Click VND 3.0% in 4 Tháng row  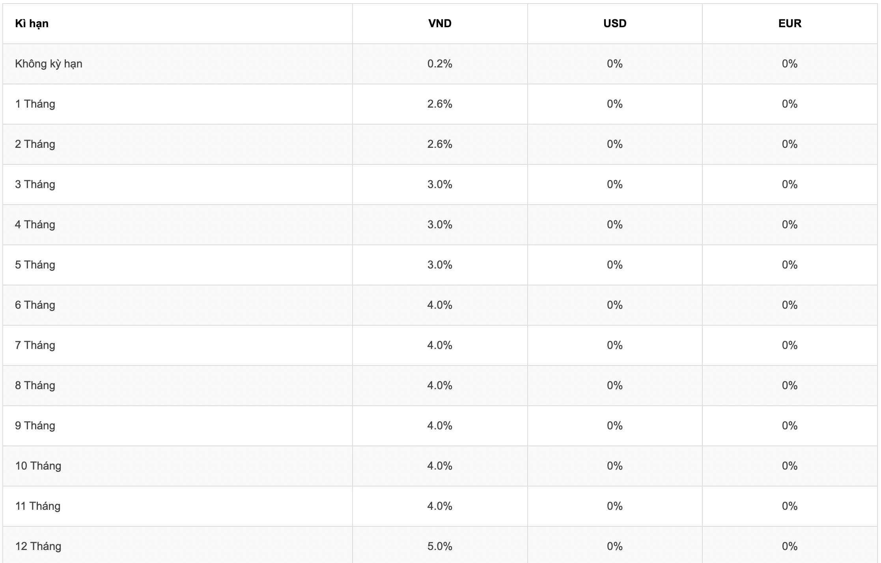440,225
